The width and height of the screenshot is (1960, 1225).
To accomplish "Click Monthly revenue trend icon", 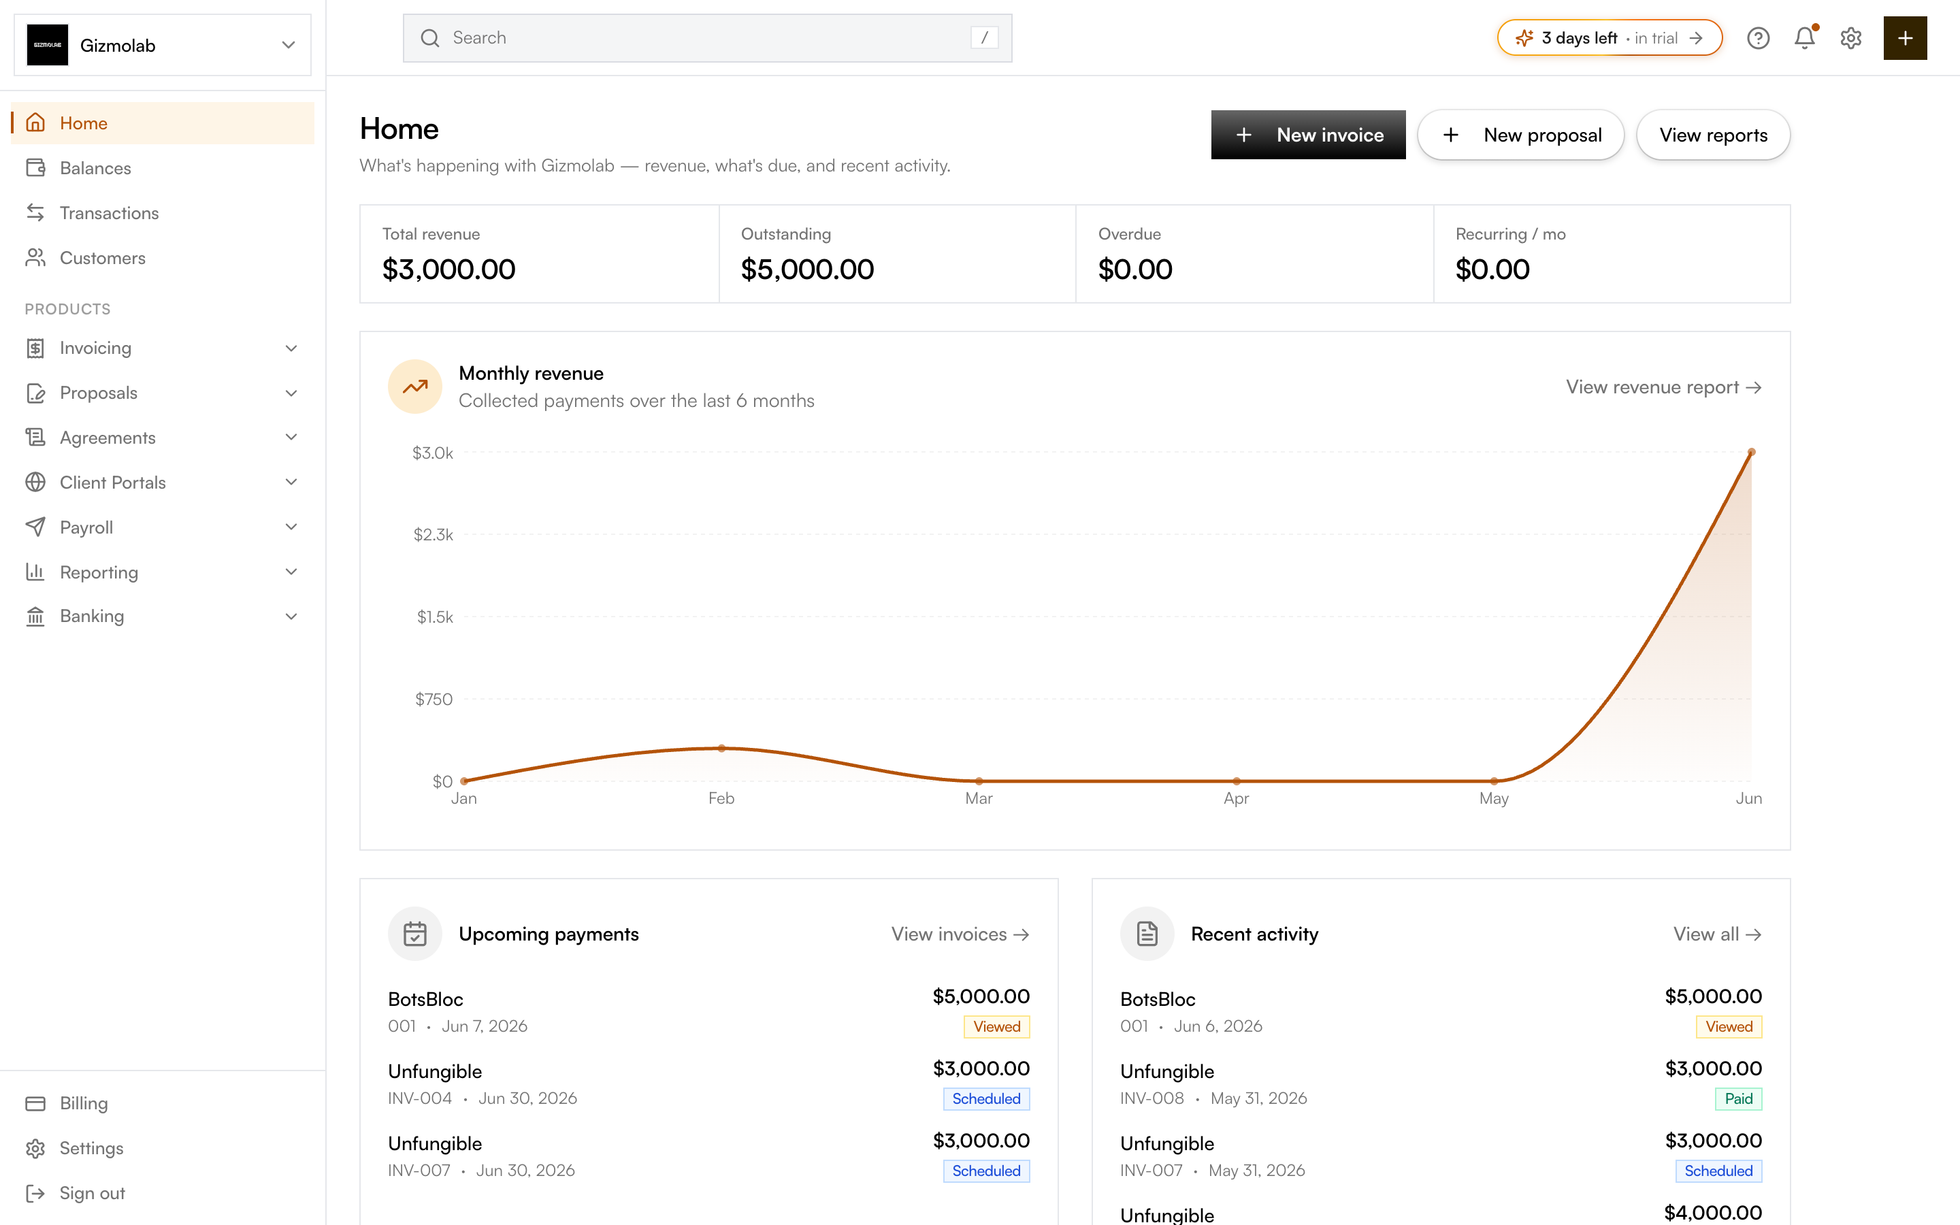I will click(x=414, y=387).
